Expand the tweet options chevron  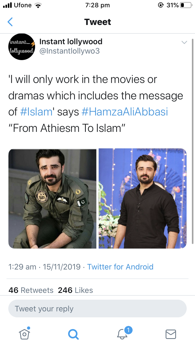[184, 42]
